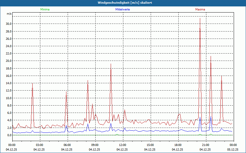
Task: Click the 15:00 time axis label
Action: click(x=151, y=145)
